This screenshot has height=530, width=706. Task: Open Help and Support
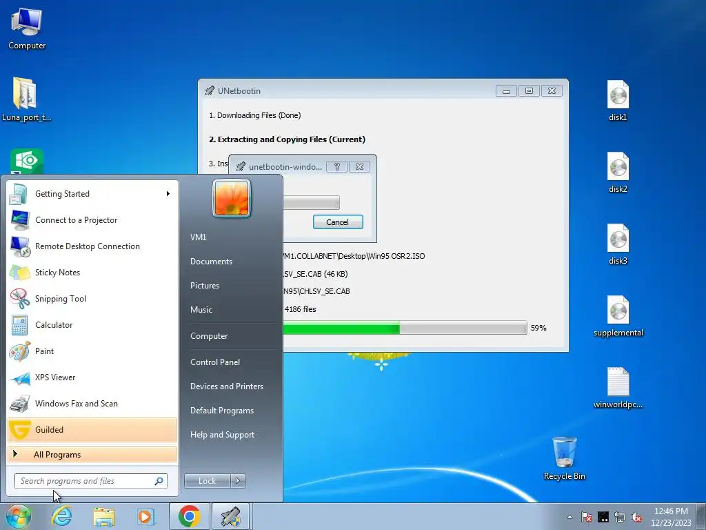pos(222,435)
